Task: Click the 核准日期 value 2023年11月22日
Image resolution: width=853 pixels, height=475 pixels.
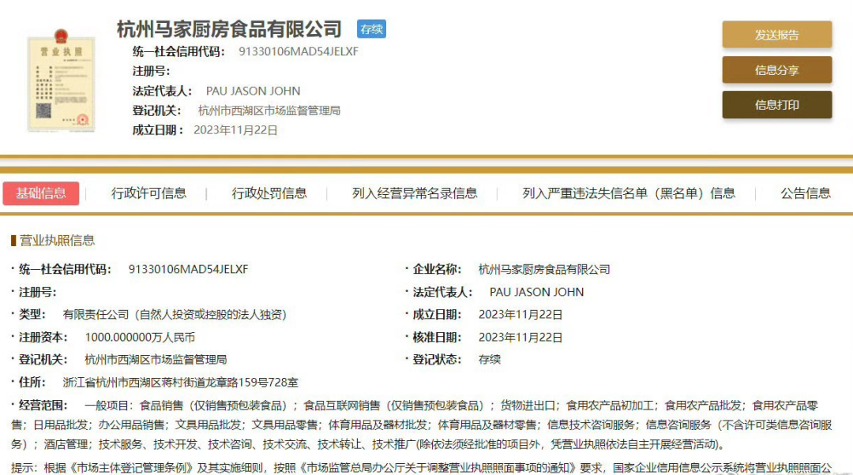Action: [520, 337]
